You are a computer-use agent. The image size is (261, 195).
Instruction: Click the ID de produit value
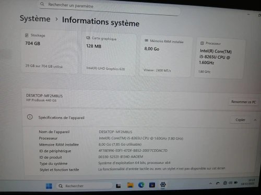point(121,157)
